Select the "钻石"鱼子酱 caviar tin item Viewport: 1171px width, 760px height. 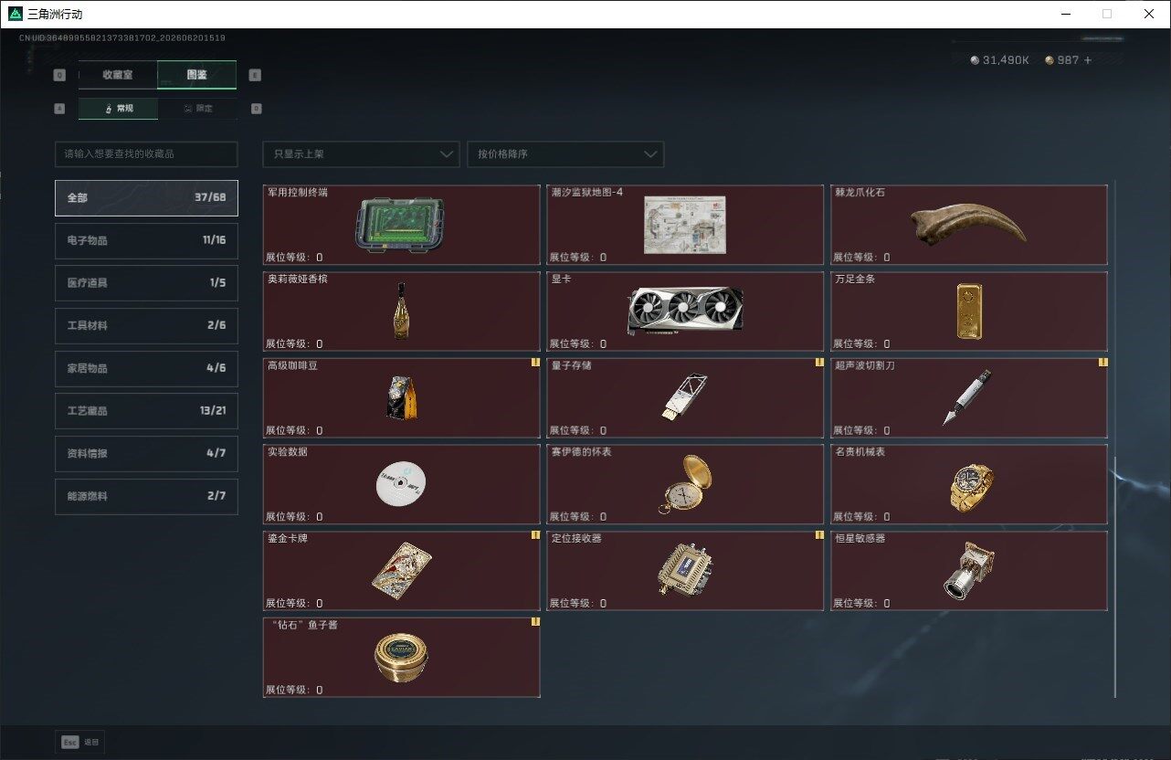[x=401, y=658]
